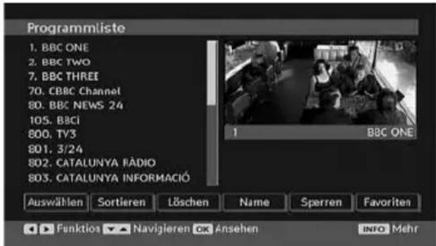
Task: Activate the Löschen function button
Action: pyautogui.click(x=188, y=202)
